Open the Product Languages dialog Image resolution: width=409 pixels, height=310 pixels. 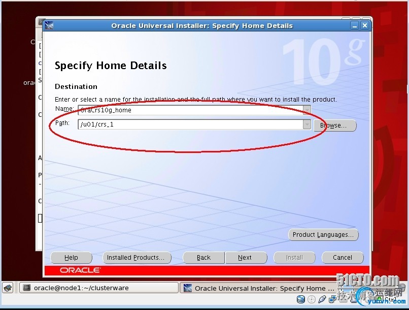[x=323, y=234]
